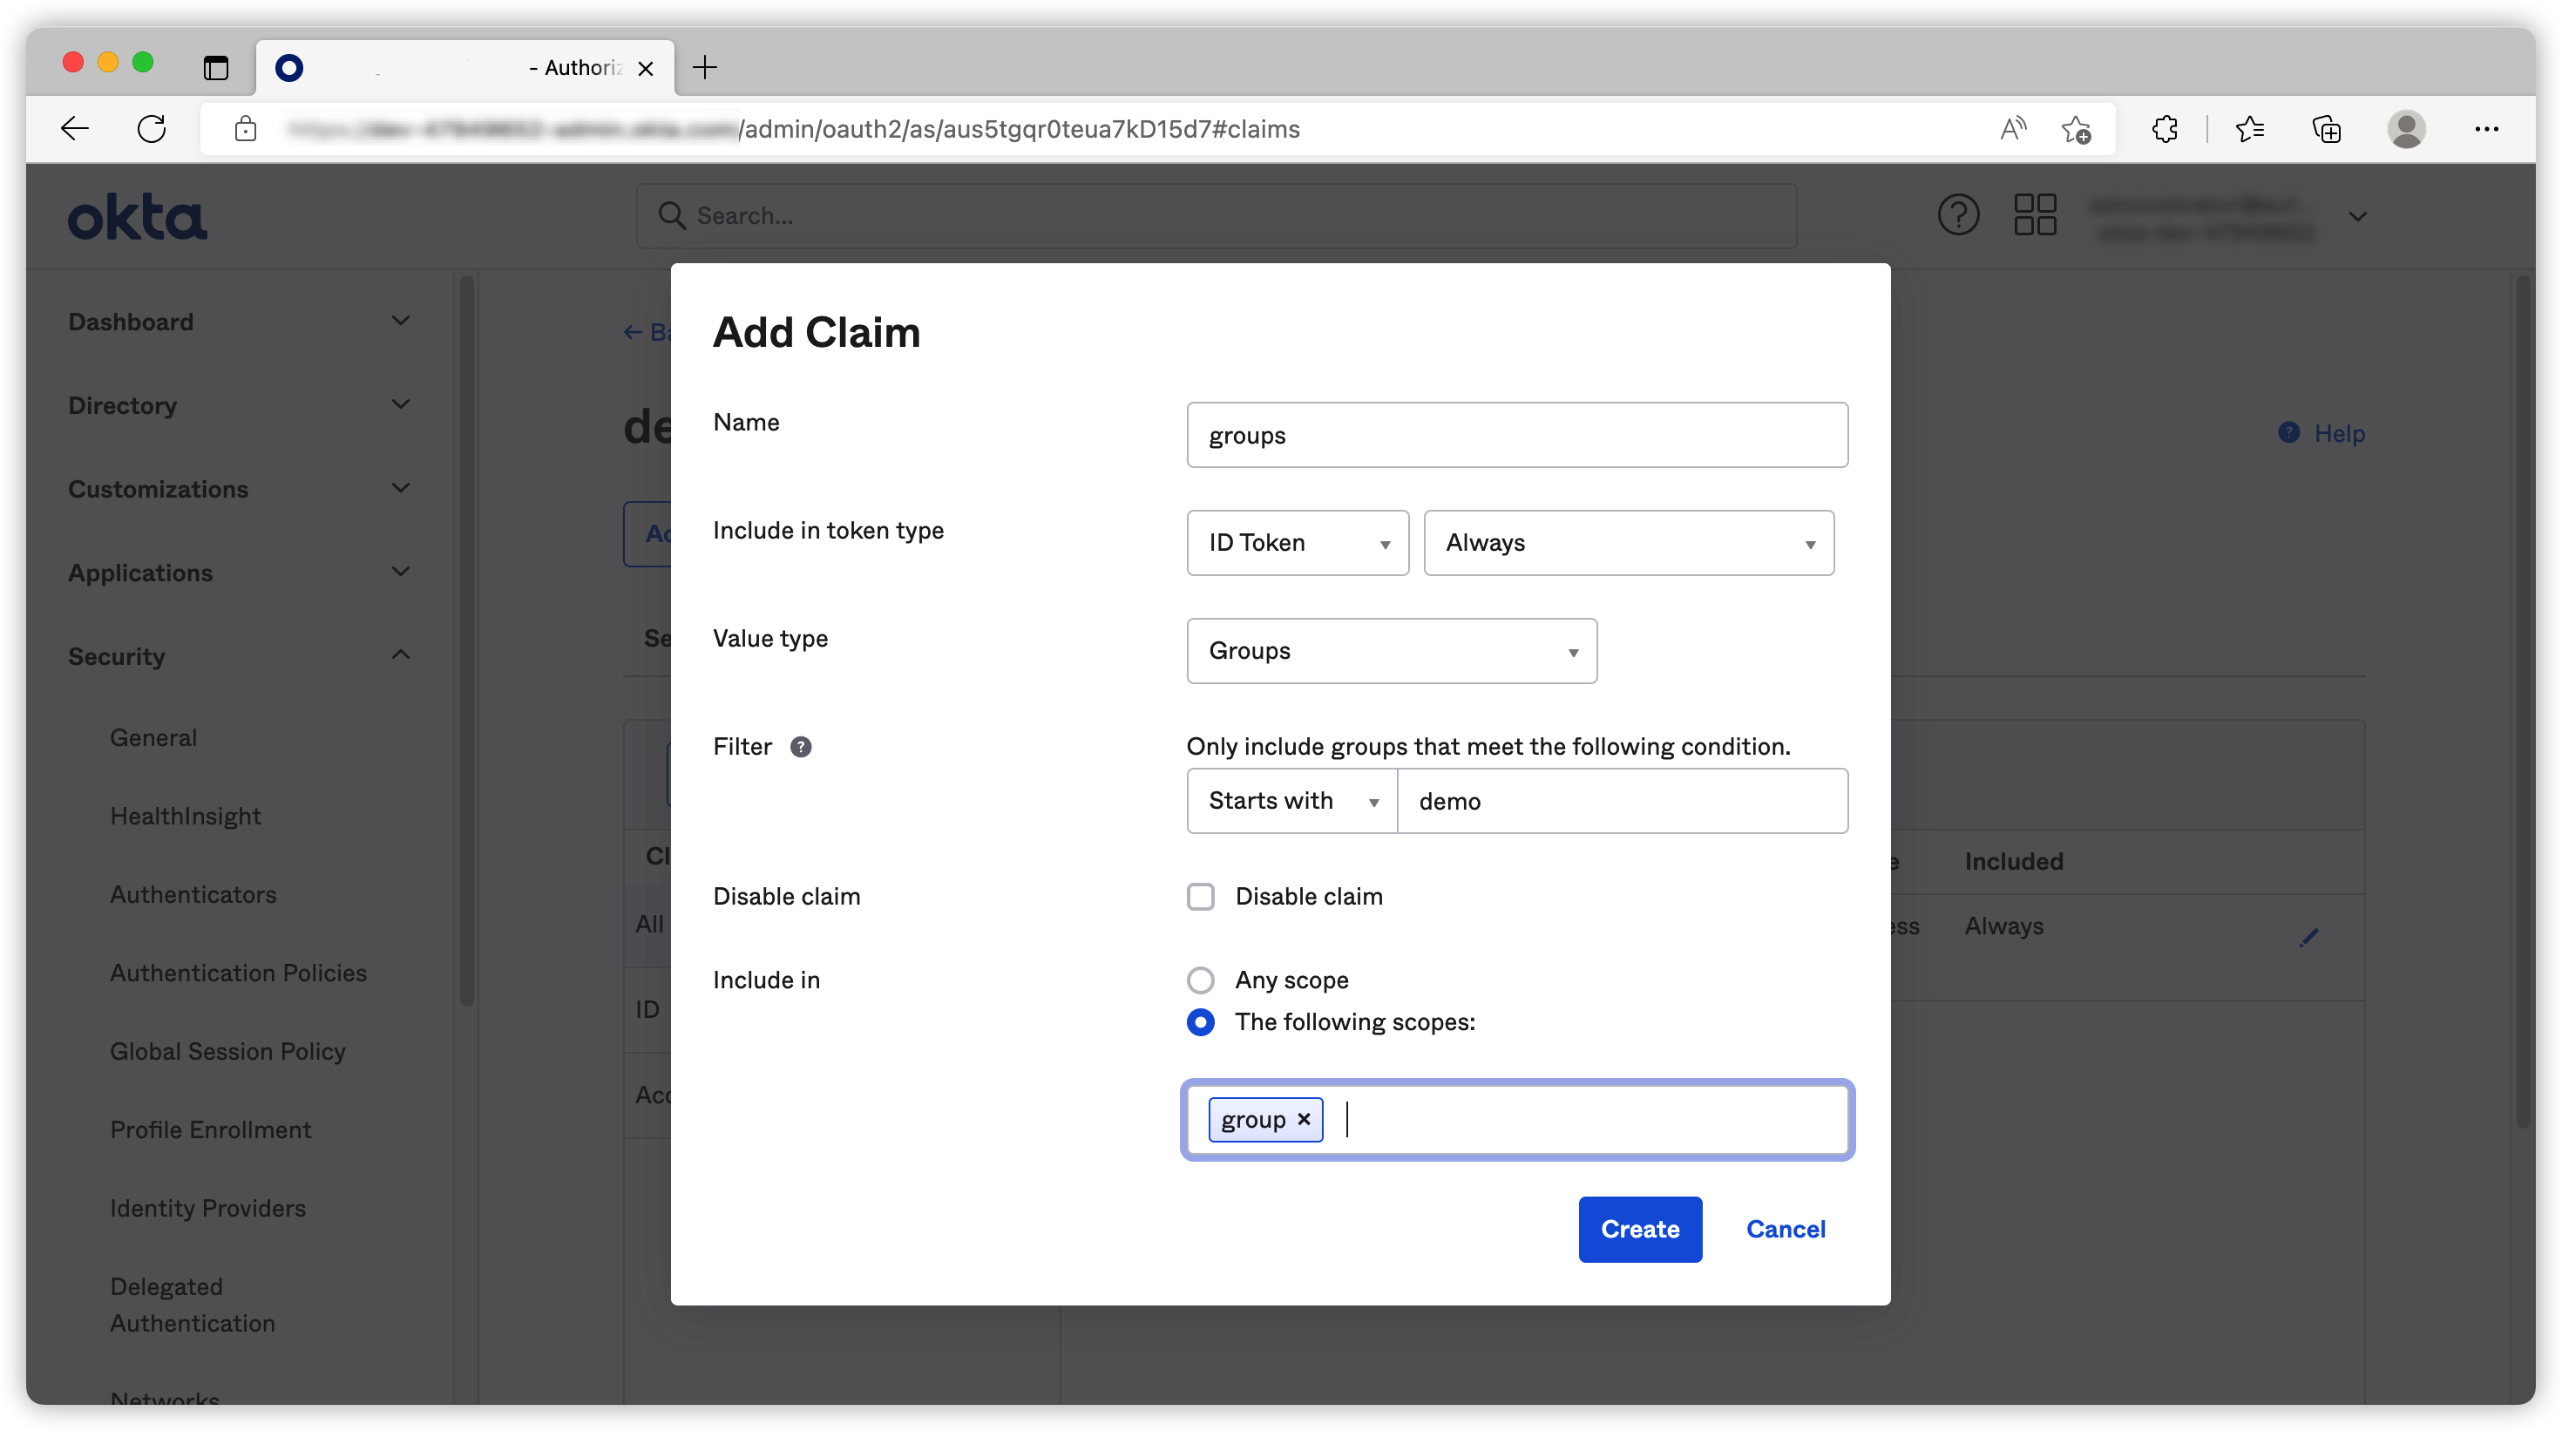Image resolution: width=2562 pixels, height=1431 pixels.
Task: Open the browser settings ellipsis menu
Action: tap(2486, 128)
